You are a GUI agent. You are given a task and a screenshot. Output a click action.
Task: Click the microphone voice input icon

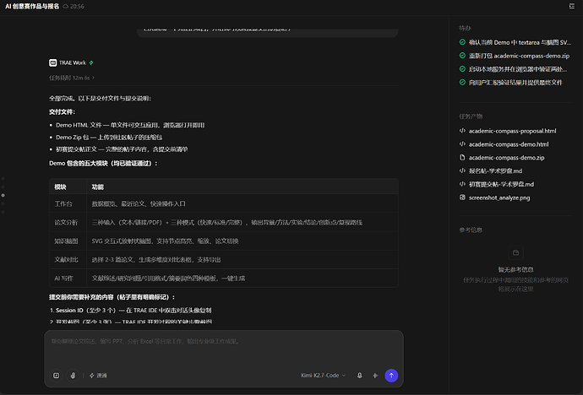360,376
